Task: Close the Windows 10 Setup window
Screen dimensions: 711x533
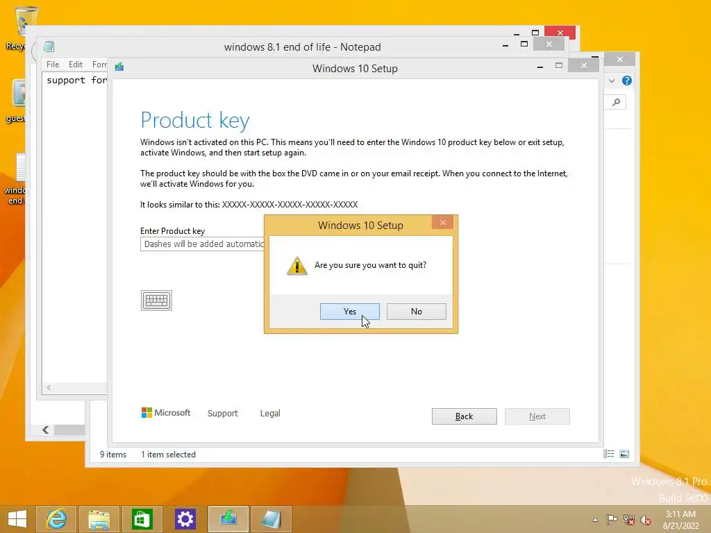Action: click(583, 66)
